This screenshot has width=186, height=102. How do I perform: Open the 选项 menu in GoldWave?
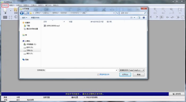(x=41, y=5)
